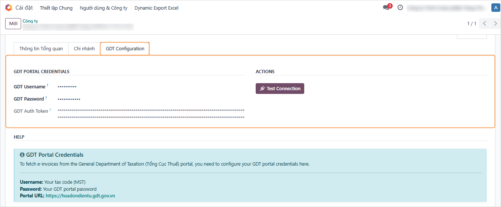Select the GDT Configuration tab
501x207 pixels.
click(125, 49)
